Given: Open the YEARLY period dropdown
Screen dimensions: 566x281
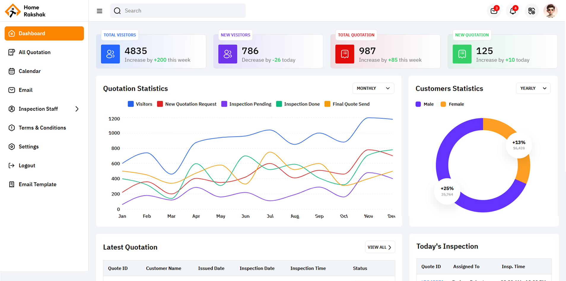Looking at the screenshot, I should (533, 88).
